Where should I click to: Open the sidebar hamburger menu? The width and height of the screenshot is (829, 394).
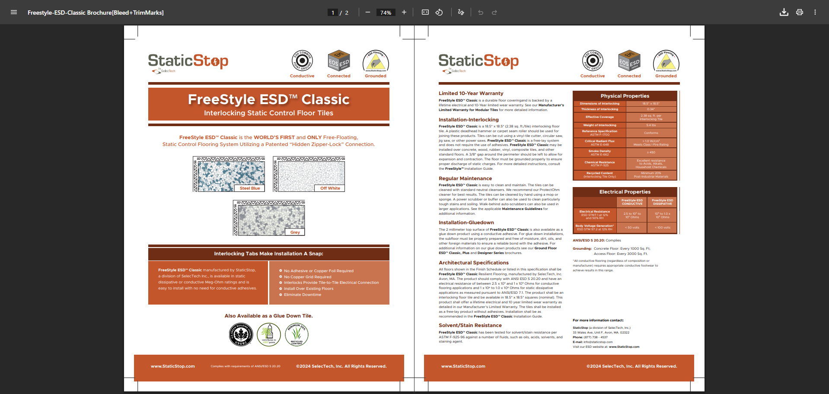[x=14, y=12]
